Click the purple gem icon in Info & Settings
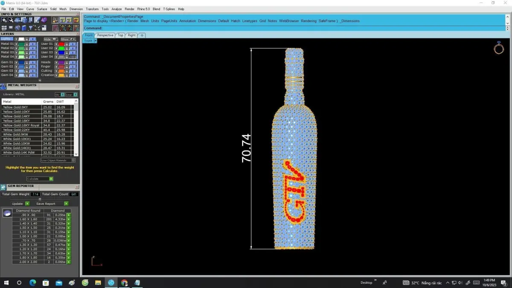Image resolution: width=512 pixels, height=288 pixels. pos(44,20)
